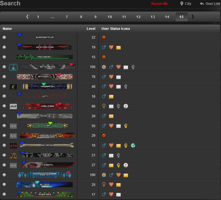Open the Skyeee blue banner
The height and width of the screenshot is (200, 221).
pos(45,185)
